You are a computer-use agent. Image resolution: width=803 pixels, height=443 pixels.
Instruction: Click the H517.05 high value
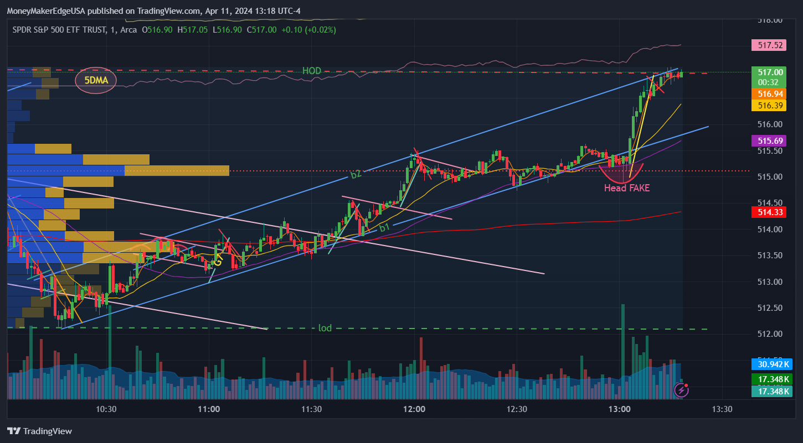(193, 30)
